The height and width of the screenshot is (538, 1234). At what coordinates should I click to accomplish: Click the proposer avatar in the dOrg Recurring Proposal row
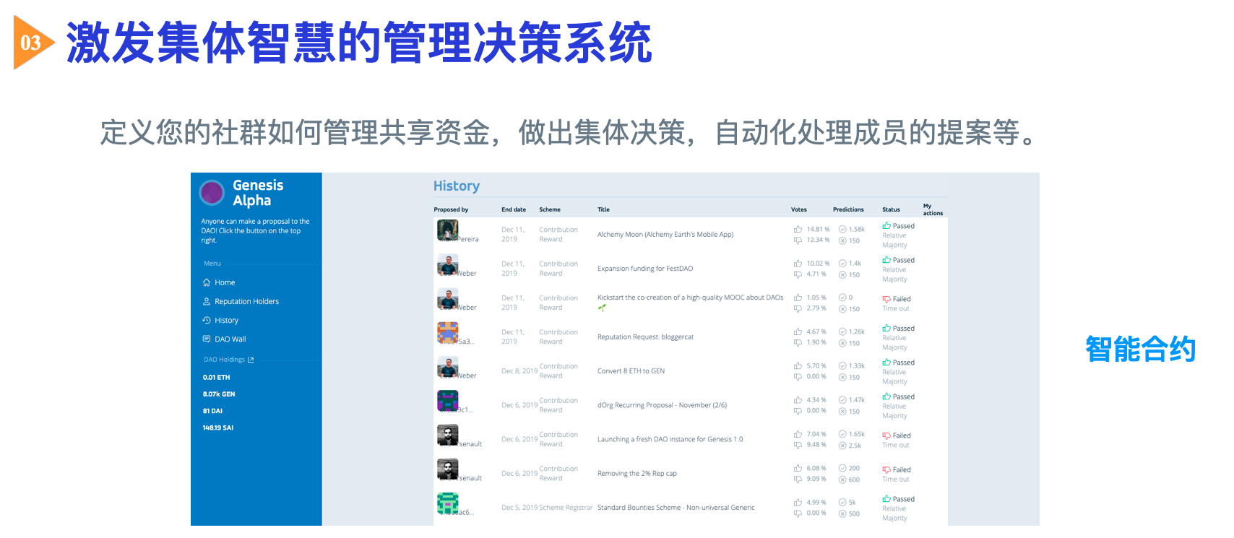tap(447, 401)
